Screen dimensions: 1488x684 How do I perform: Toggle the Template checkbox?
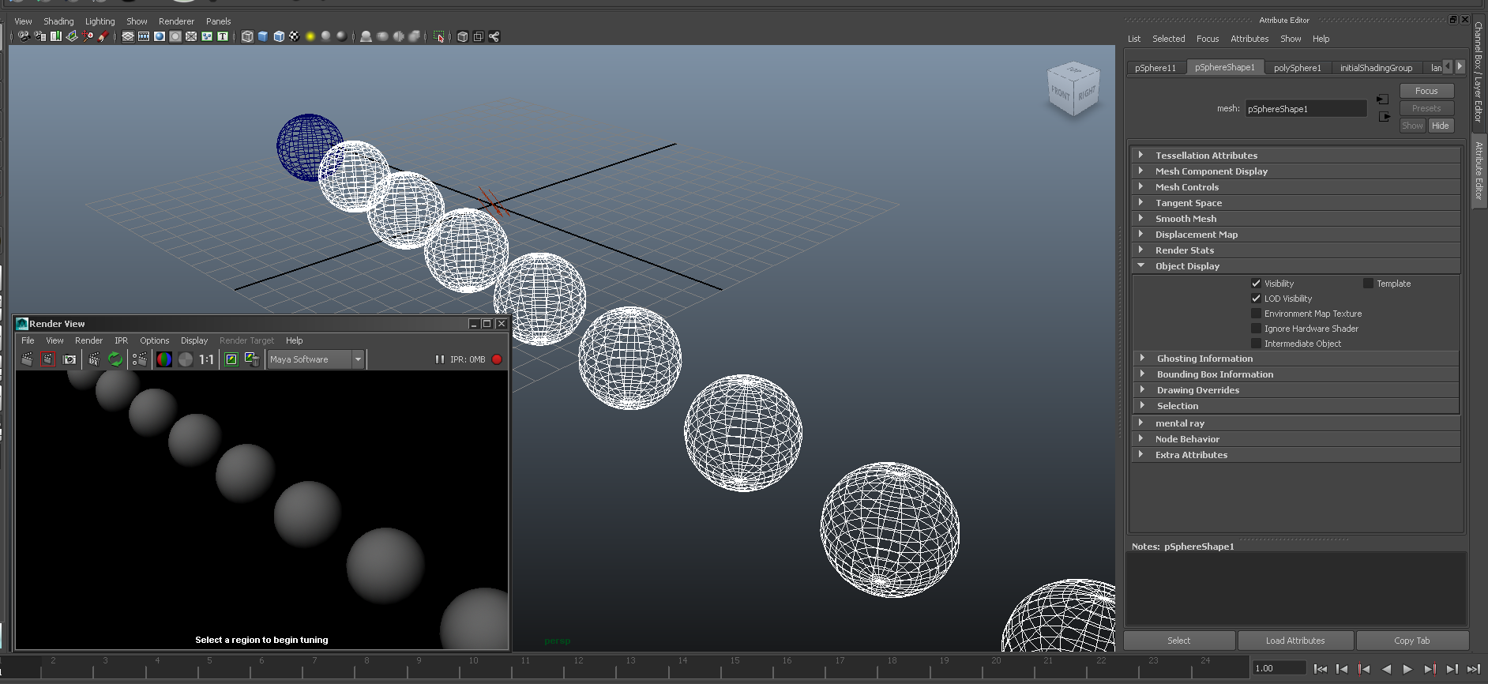tap(1368, 284)
